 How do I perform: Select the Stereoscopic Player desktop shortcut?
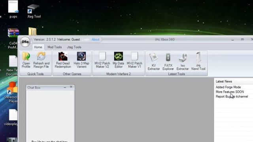tap(11, 92)
